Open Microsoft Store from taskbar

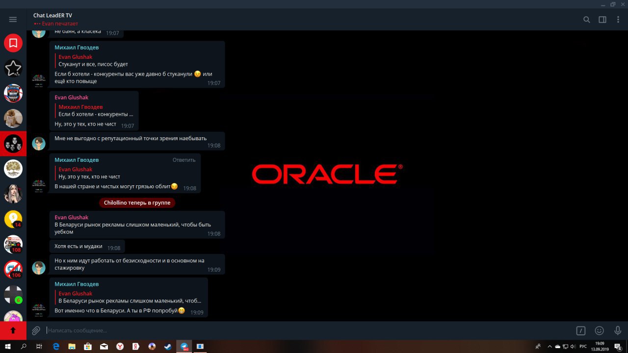[x=88, y=346]
